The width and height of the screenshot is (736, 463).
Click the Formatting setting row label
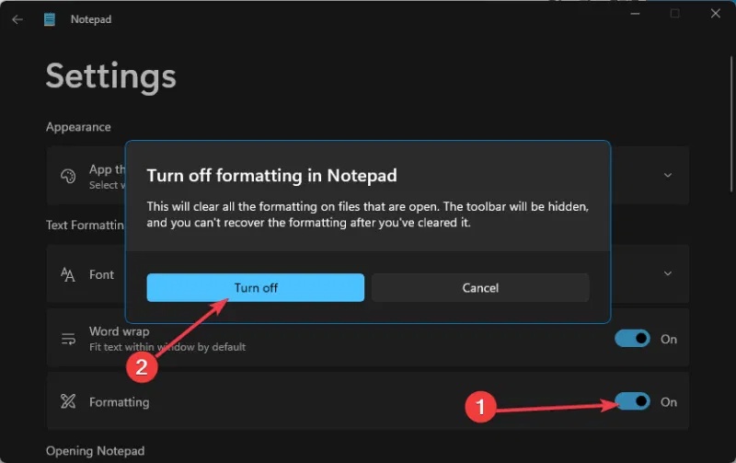(119, 402)
